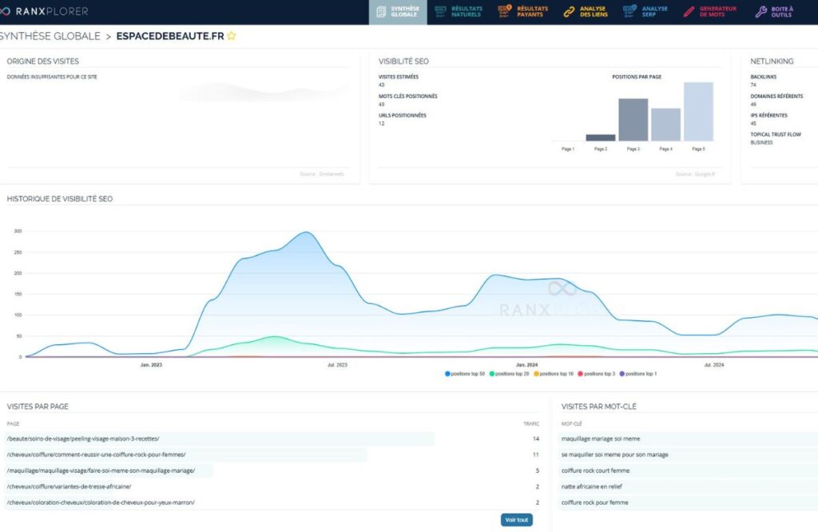
Task: Click the Analyse des Liens chain icon
Action: (x=569, y=11)
